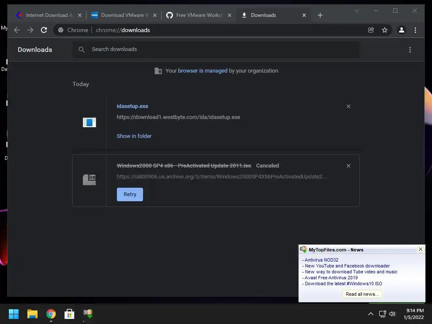Open idasetup.exe file link
Screen dimensions: 432x324
(x=132, y=106)
